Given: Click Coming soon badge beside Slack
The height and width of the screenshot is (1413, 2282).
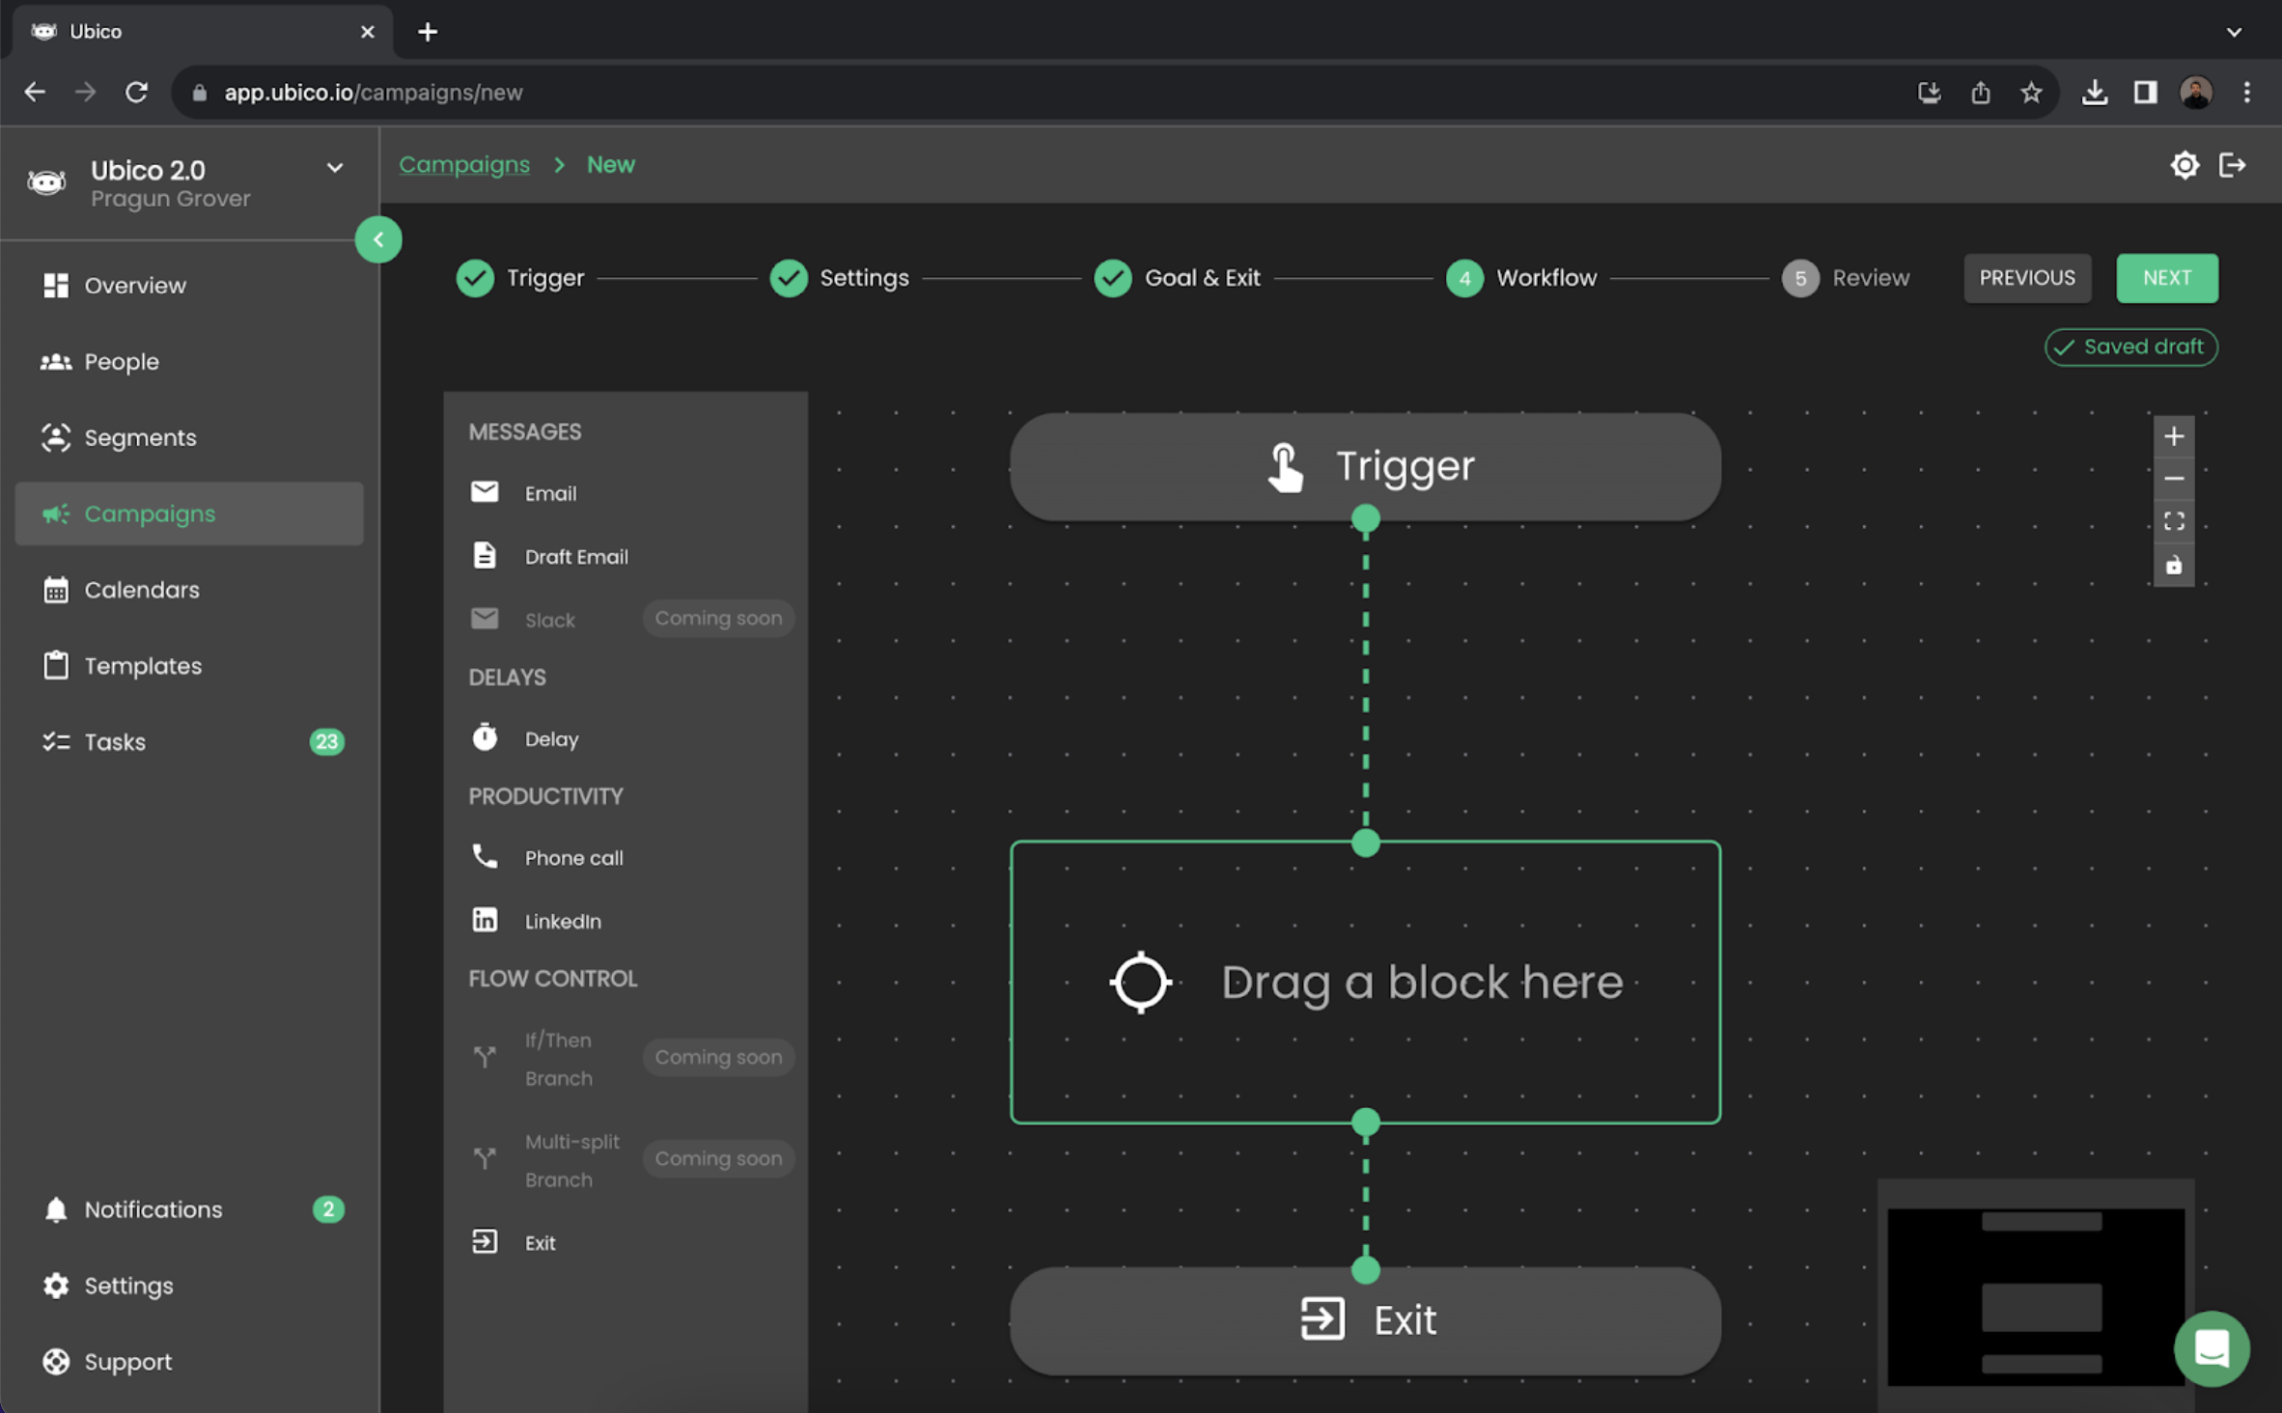Looking at the screenshot, I should [718, 619].
